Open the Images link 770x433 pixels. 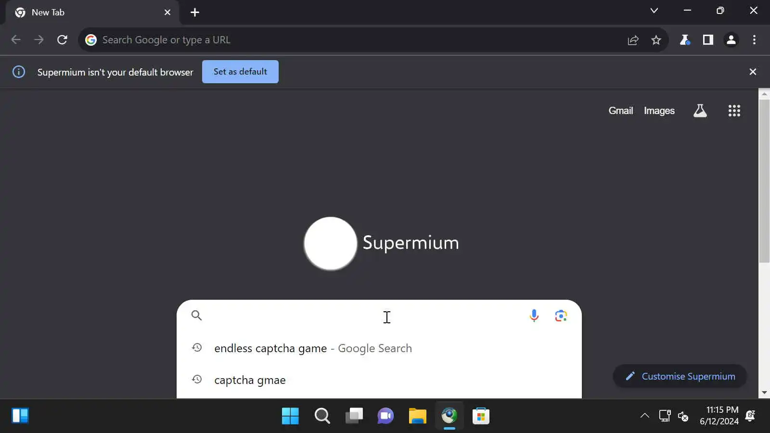tap(659, 111)
